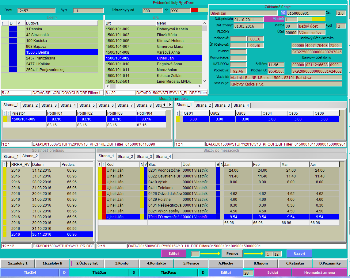
Task: Click the yellow box next to Vlastník field
Action: click(x=318, y=19)
